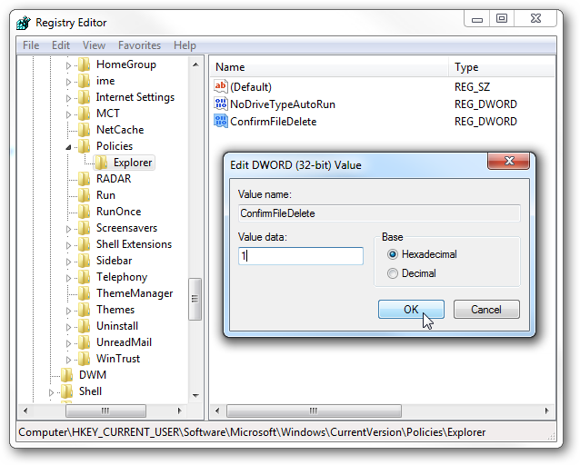Click the Policies folder icon

[x=85, y=146]
